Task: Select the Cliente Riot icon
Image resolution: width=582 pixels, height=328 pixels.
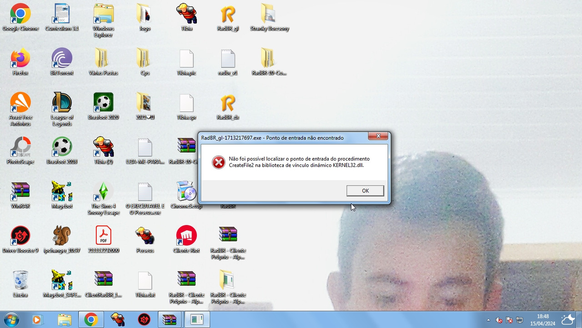Action: pos(186,240)
